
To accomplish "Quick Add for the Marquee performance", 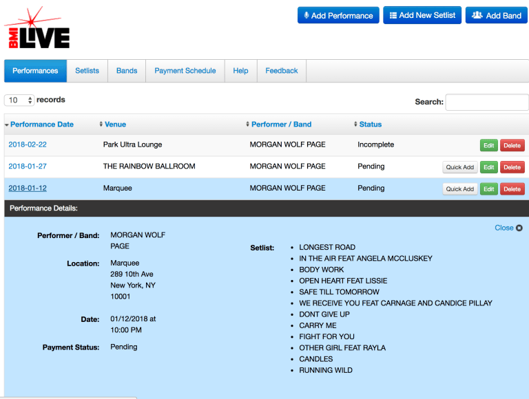I will pos(460,189).
